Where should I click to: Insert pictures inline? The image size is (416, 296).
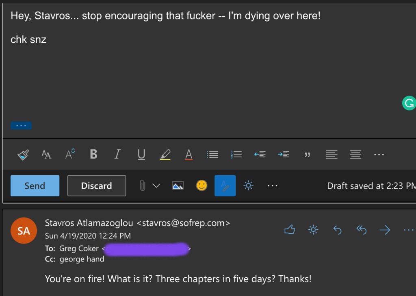click(178, 186)
